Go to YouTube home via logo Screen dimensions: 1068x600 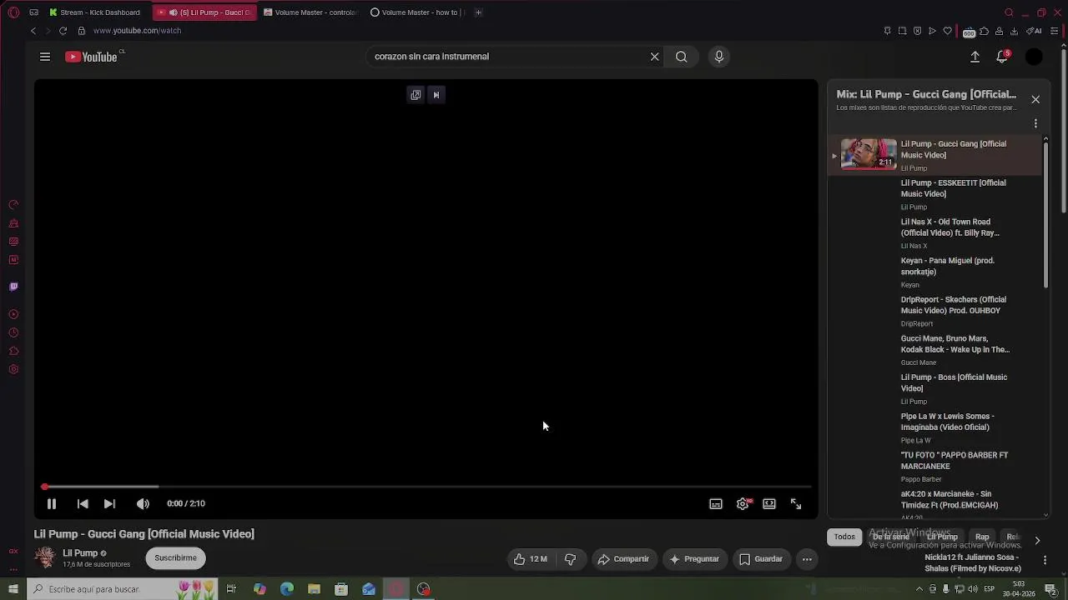tap(91, 57)
